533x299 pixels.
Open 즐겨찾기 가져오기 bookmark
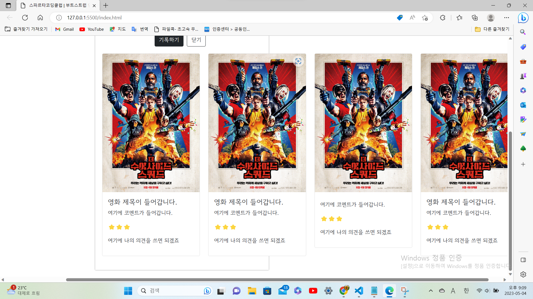point(26,29)
